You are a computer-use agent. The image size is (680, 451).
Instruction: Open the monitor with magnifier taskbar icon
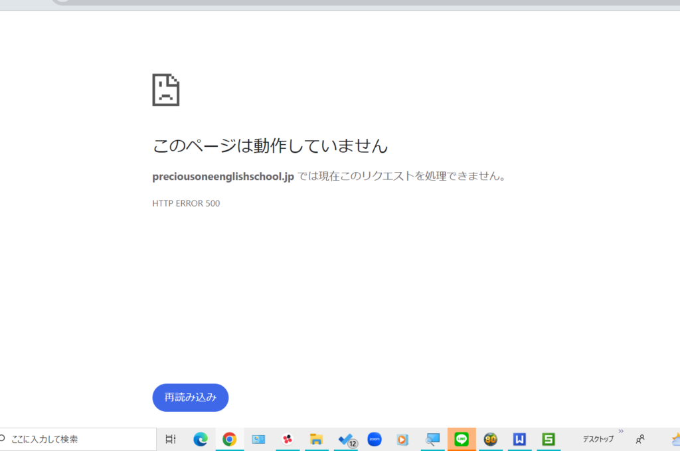click(433, 439)
